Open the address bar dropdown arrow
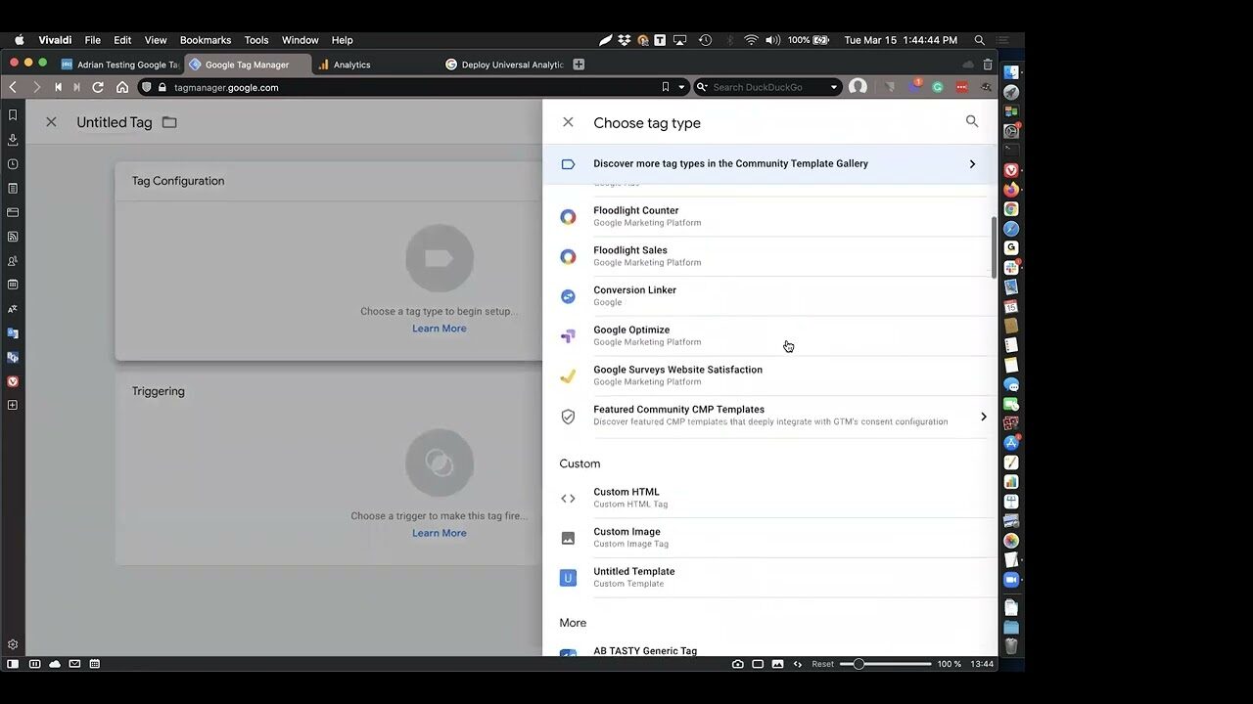1253x704 pixels. point(681,87)
